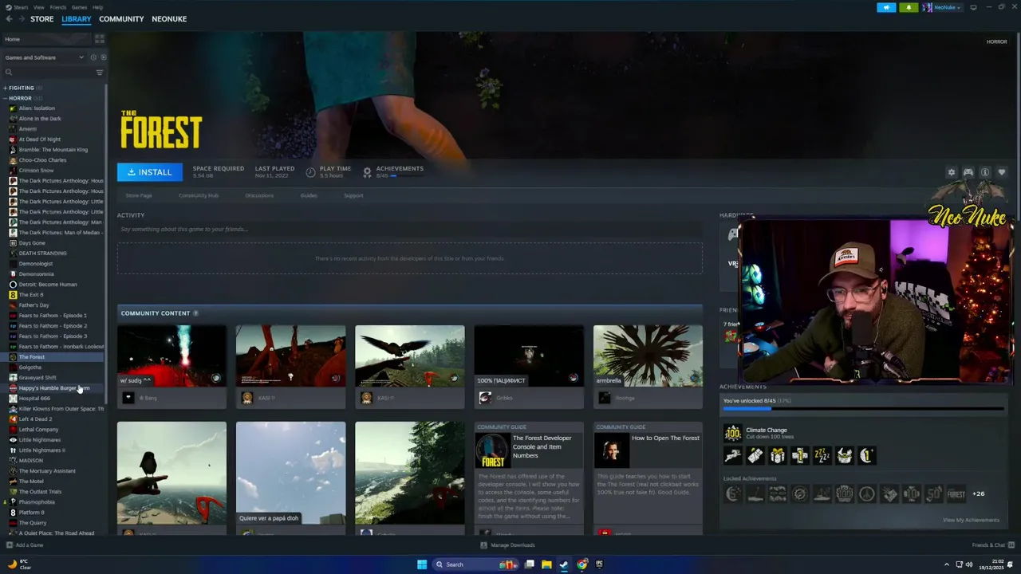Open the Games menu
This screenshot has width=1021, height=574.
pos(79,7)
